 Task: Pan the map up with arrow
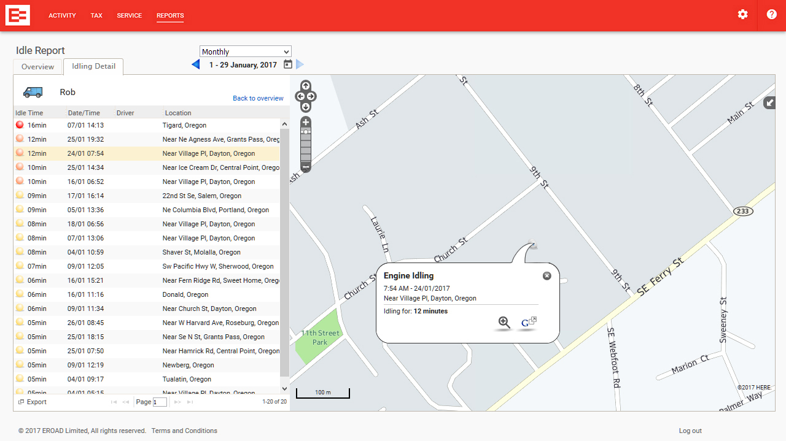click(306, 86)
